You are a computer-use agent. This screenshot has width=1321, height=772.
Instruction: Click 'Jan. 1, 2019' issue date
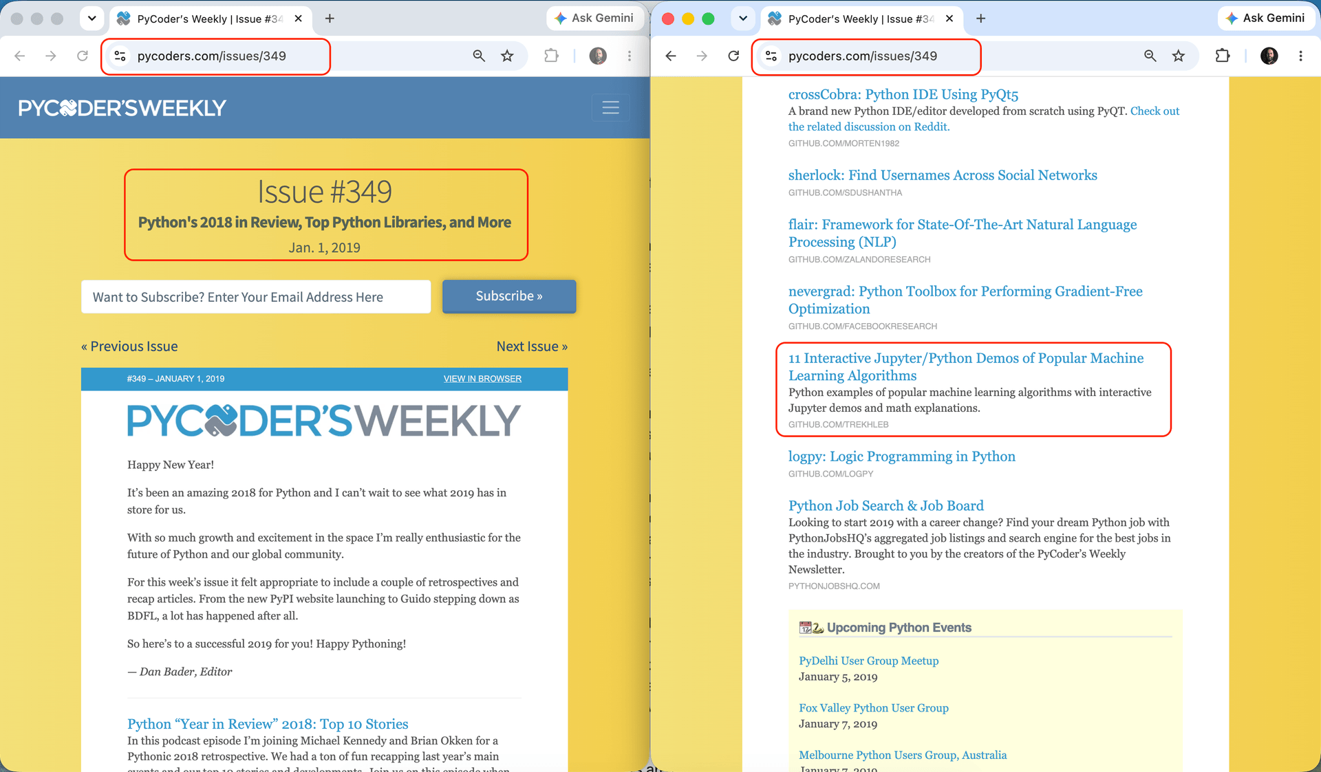[325, 247]
